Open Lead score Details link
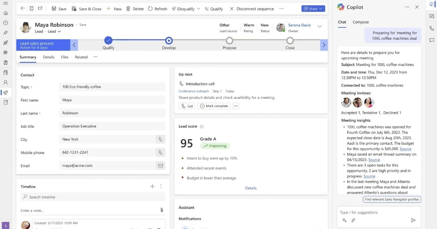Image resolution: width=437 pixels, height=229 pixels. tap(251, 188)
